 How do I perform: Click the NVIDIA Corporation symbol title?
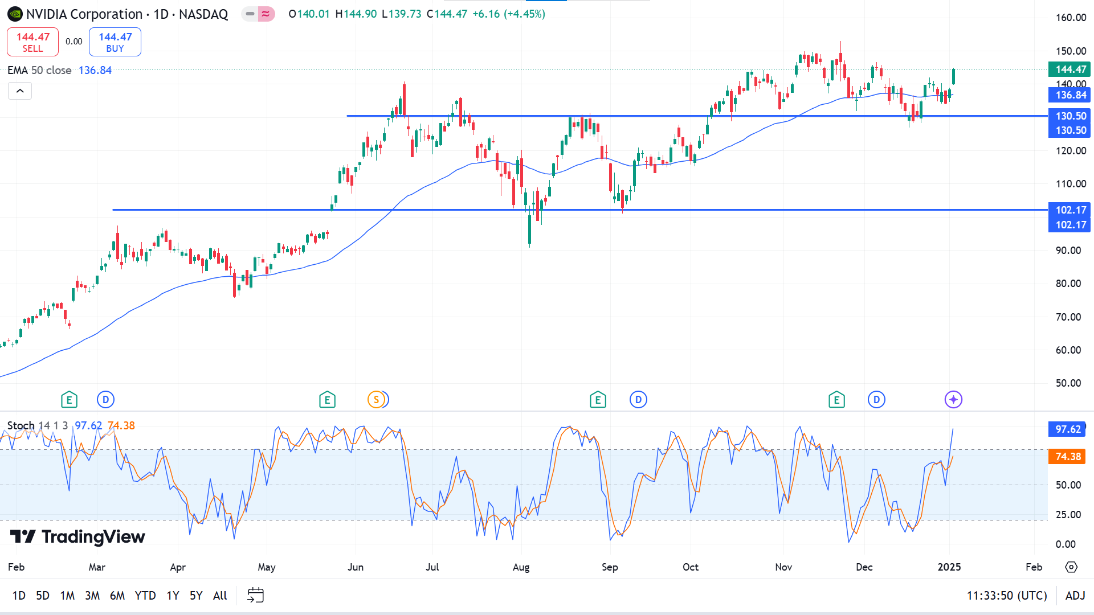(x=84, y=14)
